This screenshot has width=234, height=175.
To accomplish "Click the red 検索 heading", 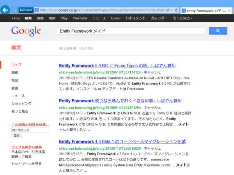I will [x=16, y=47].
